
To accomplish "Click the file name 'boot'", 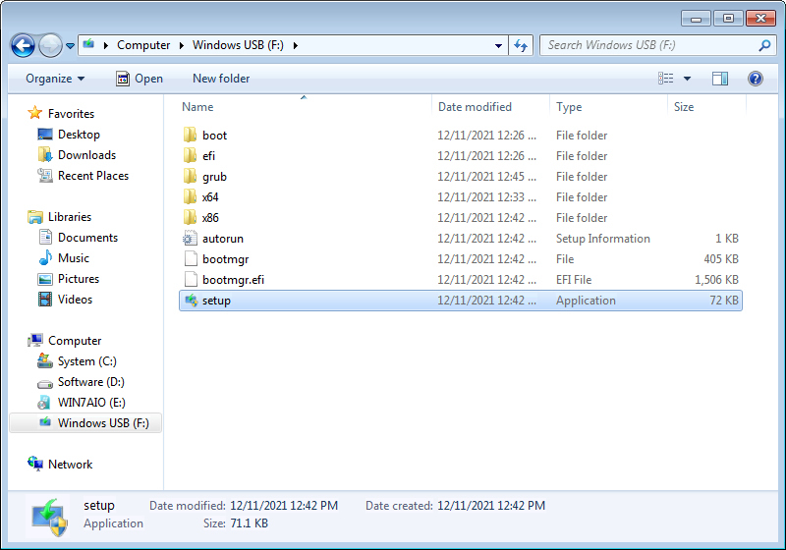I will click(x=214, y=136).
